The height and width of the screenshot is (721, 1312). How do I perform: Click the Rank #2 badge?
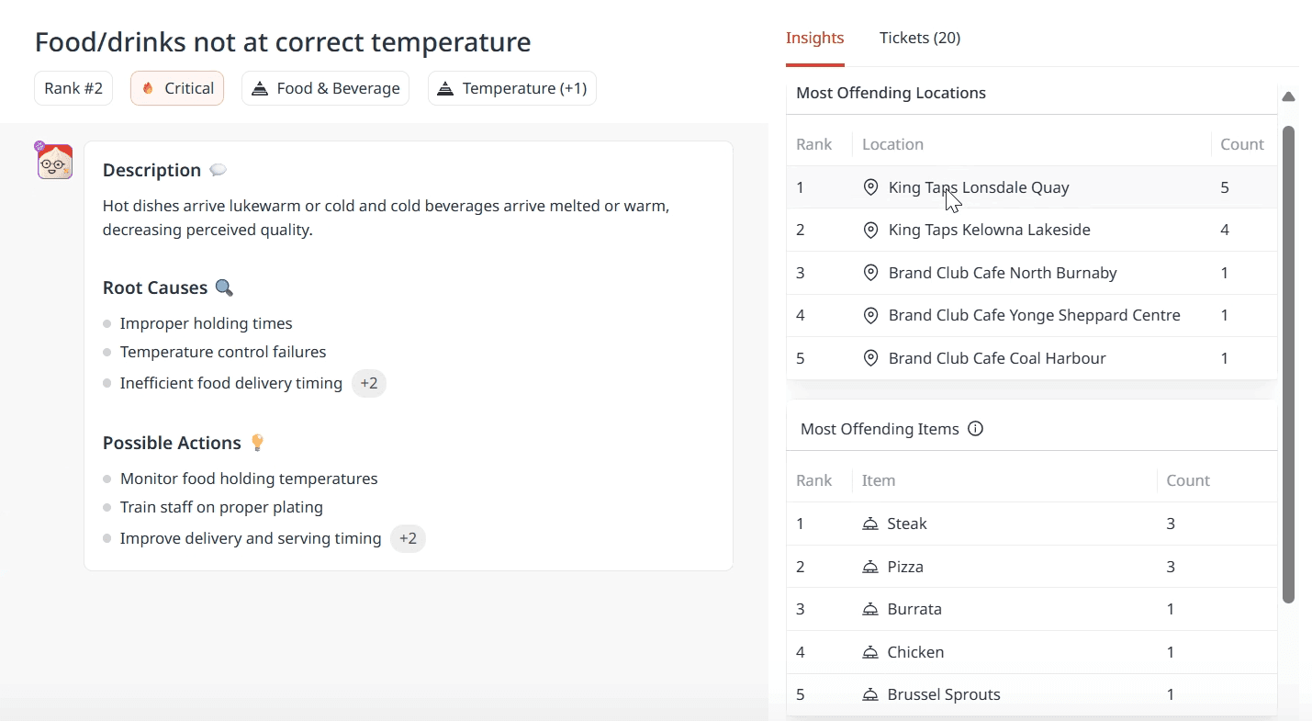coord(73,89)
